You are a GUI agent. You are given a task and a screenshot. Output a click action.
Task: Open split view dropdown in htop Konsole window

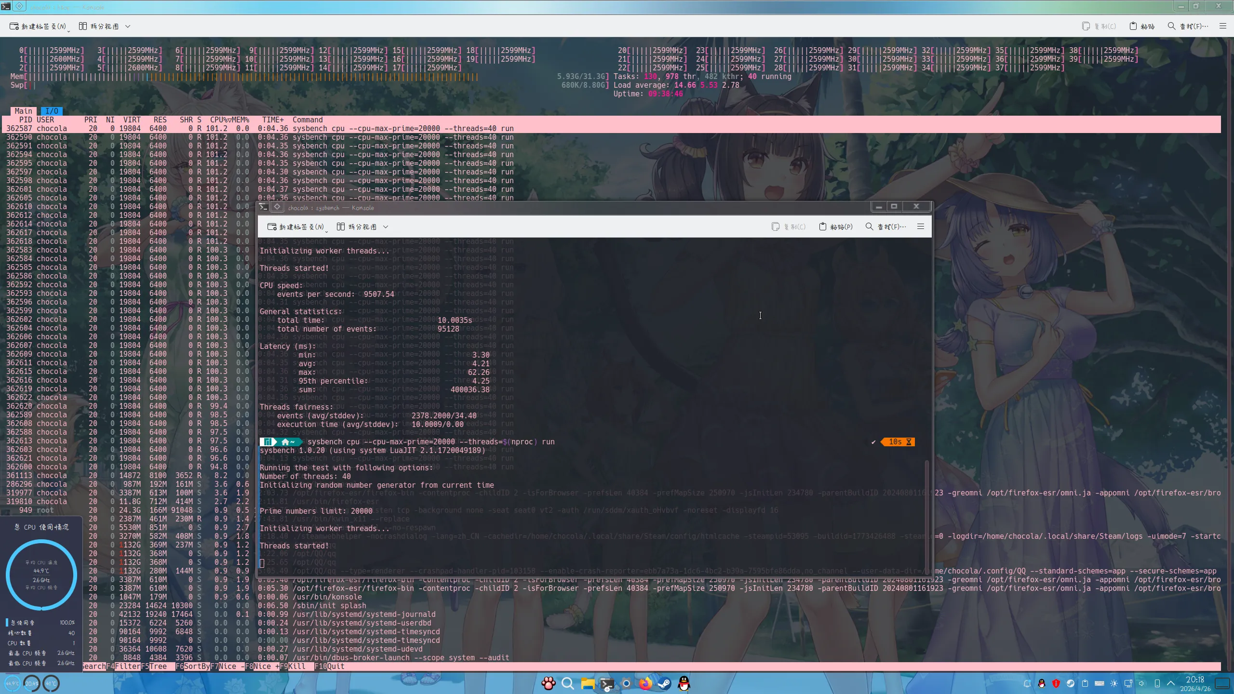[128, 27]
